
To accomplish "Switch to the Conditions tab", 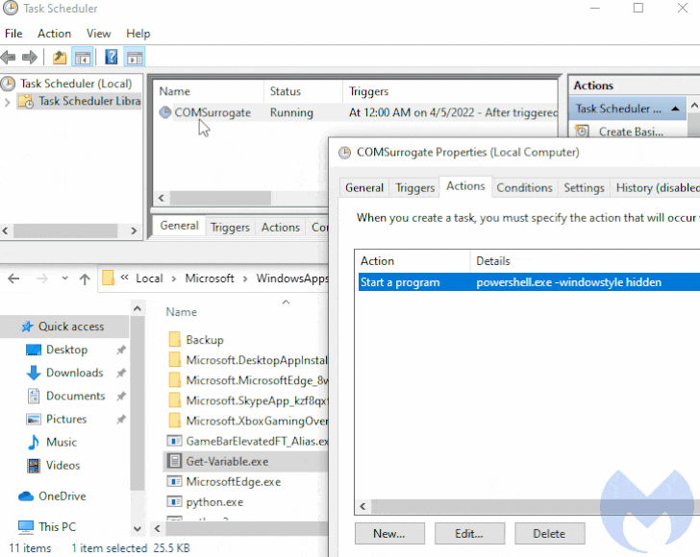I will point(524,187).
